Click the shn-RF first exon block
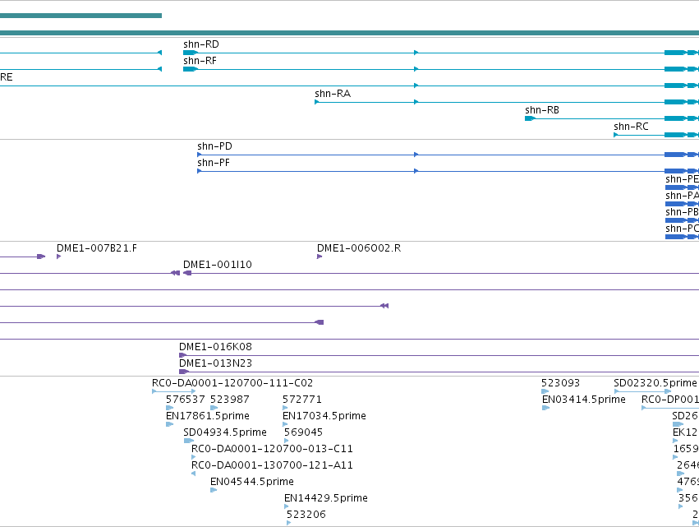Screen dimensions: 699x527 click(191, 69)
